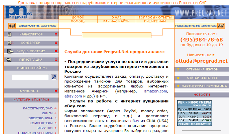The image size is (234, 134).
Task: Open the Конвертер section
Action: [x=31, y=43]
